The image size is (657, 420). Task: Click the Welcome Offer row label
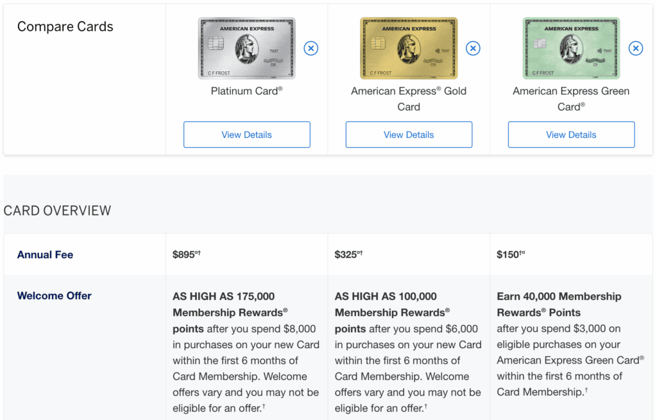(55, 296)
